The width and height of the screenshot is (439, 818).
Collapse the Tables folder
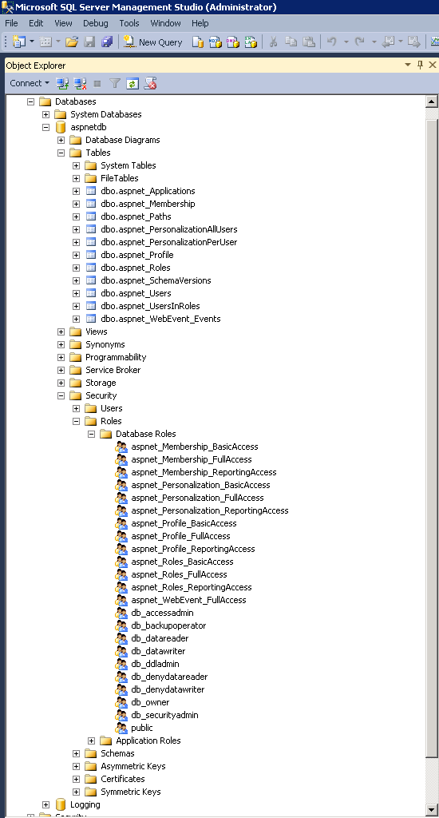coord(61,153)
